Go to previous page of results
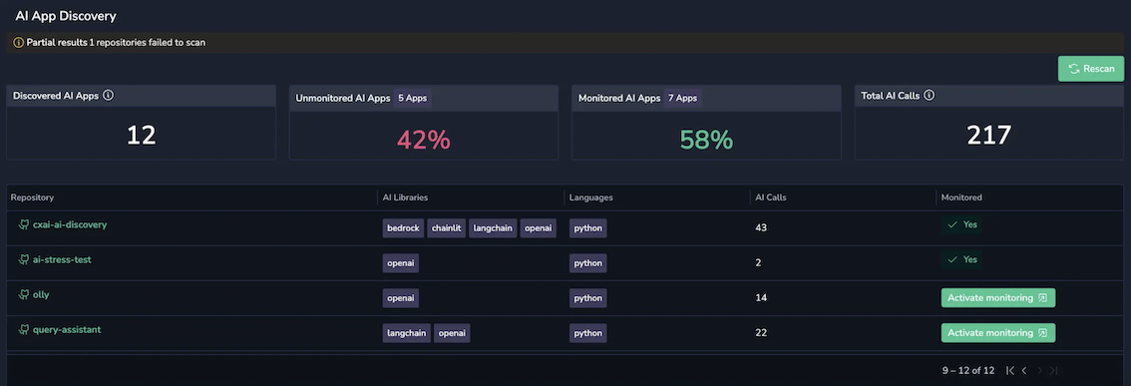Image resolution: width=1131 pixels, height=386 pixels. (1024, 371)
